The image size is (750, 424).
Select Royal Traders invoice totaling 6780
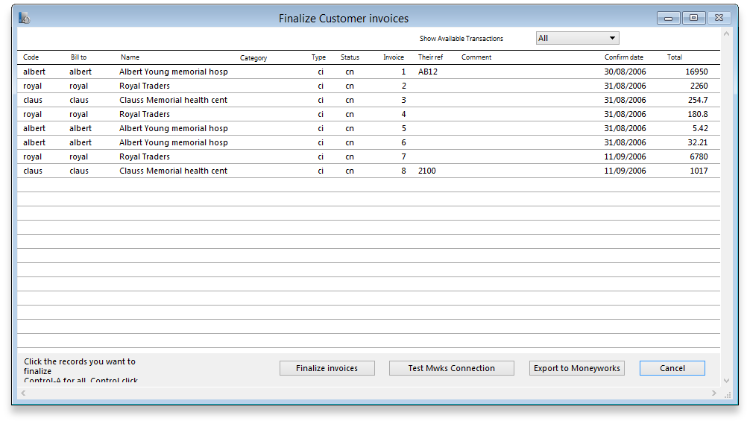298,157
